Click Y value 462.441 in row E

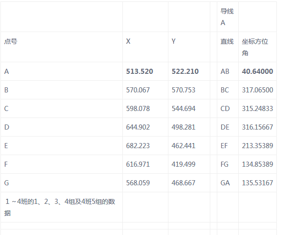click(x=183, y=146)
